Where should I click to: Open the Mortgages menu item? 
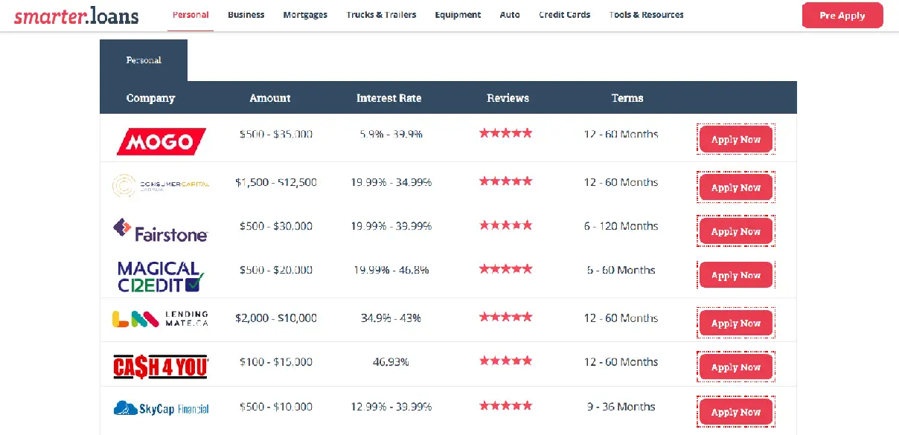click(x=305, y=15)
